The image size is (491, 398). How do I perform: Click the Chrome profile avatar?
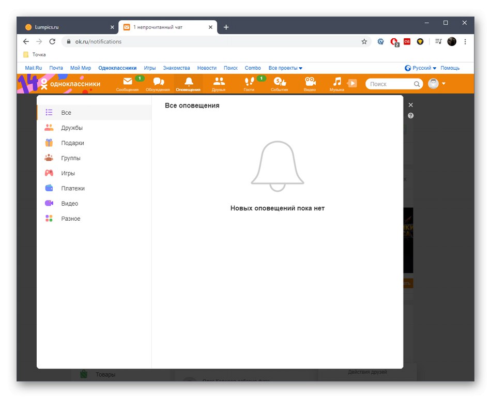[452, 41]
